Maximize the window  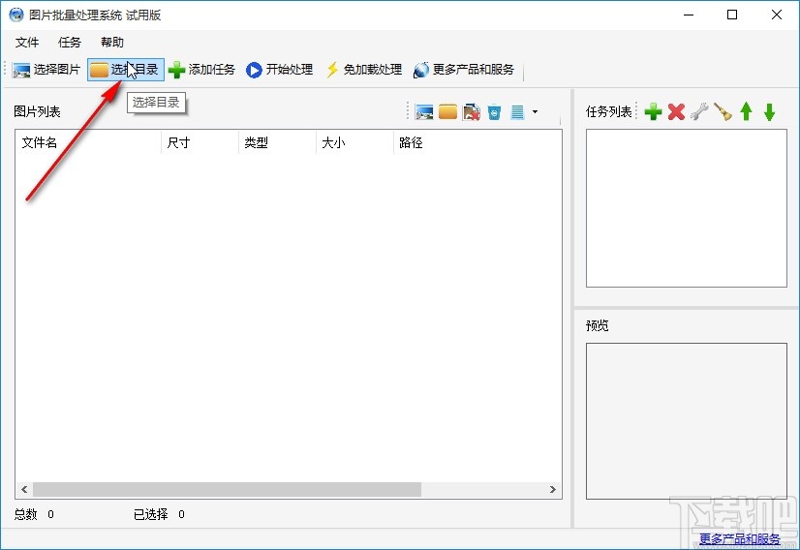(x=732, y=15)
